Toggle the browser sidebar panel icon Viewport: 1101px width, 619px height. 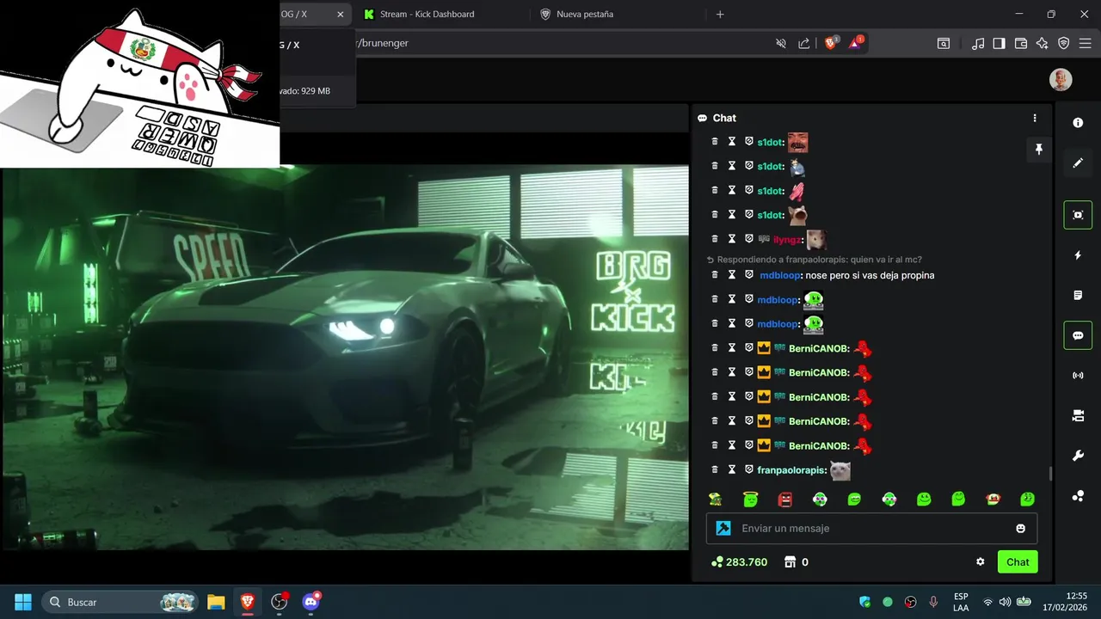click(1000, 43)
